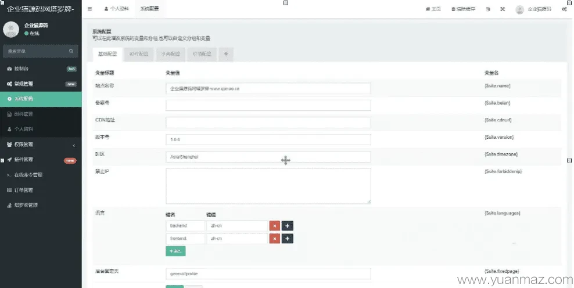The width and height of the screenshot is (574, 288).
Task: Click the 后台固定页 field showing general/profile
Action: (x=268, y=273)
